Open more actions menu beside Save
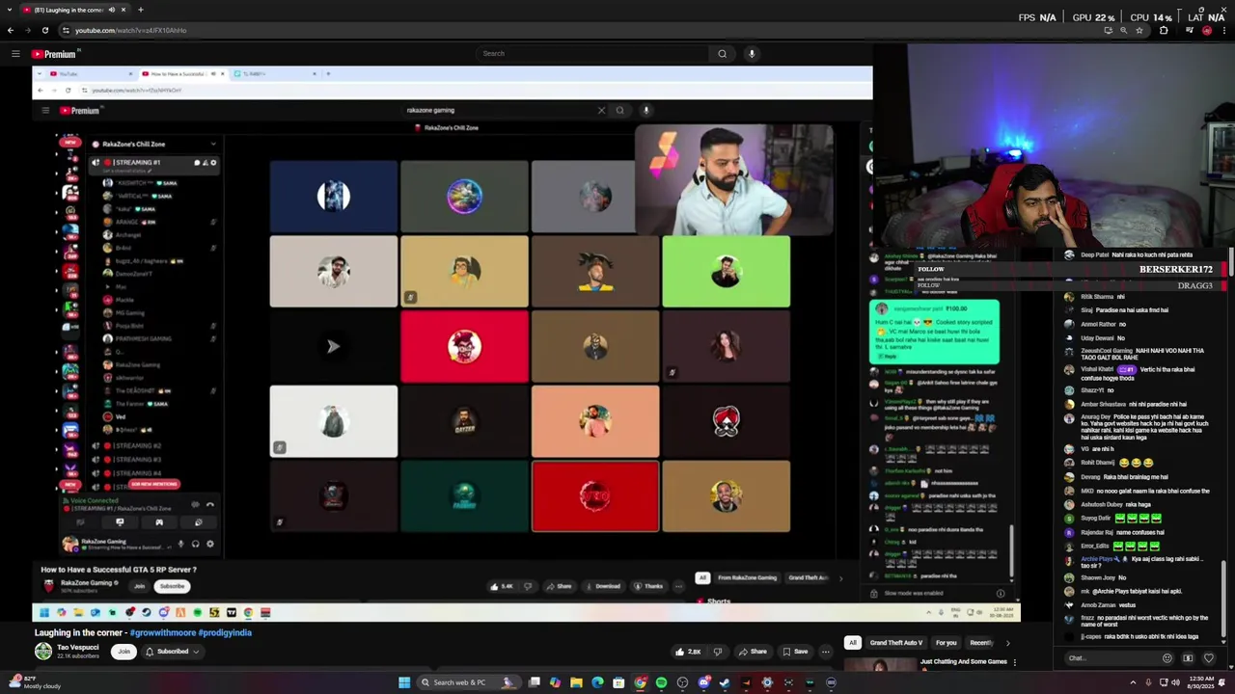Screen dimensions: 1235x694 (x=825, y=652)
